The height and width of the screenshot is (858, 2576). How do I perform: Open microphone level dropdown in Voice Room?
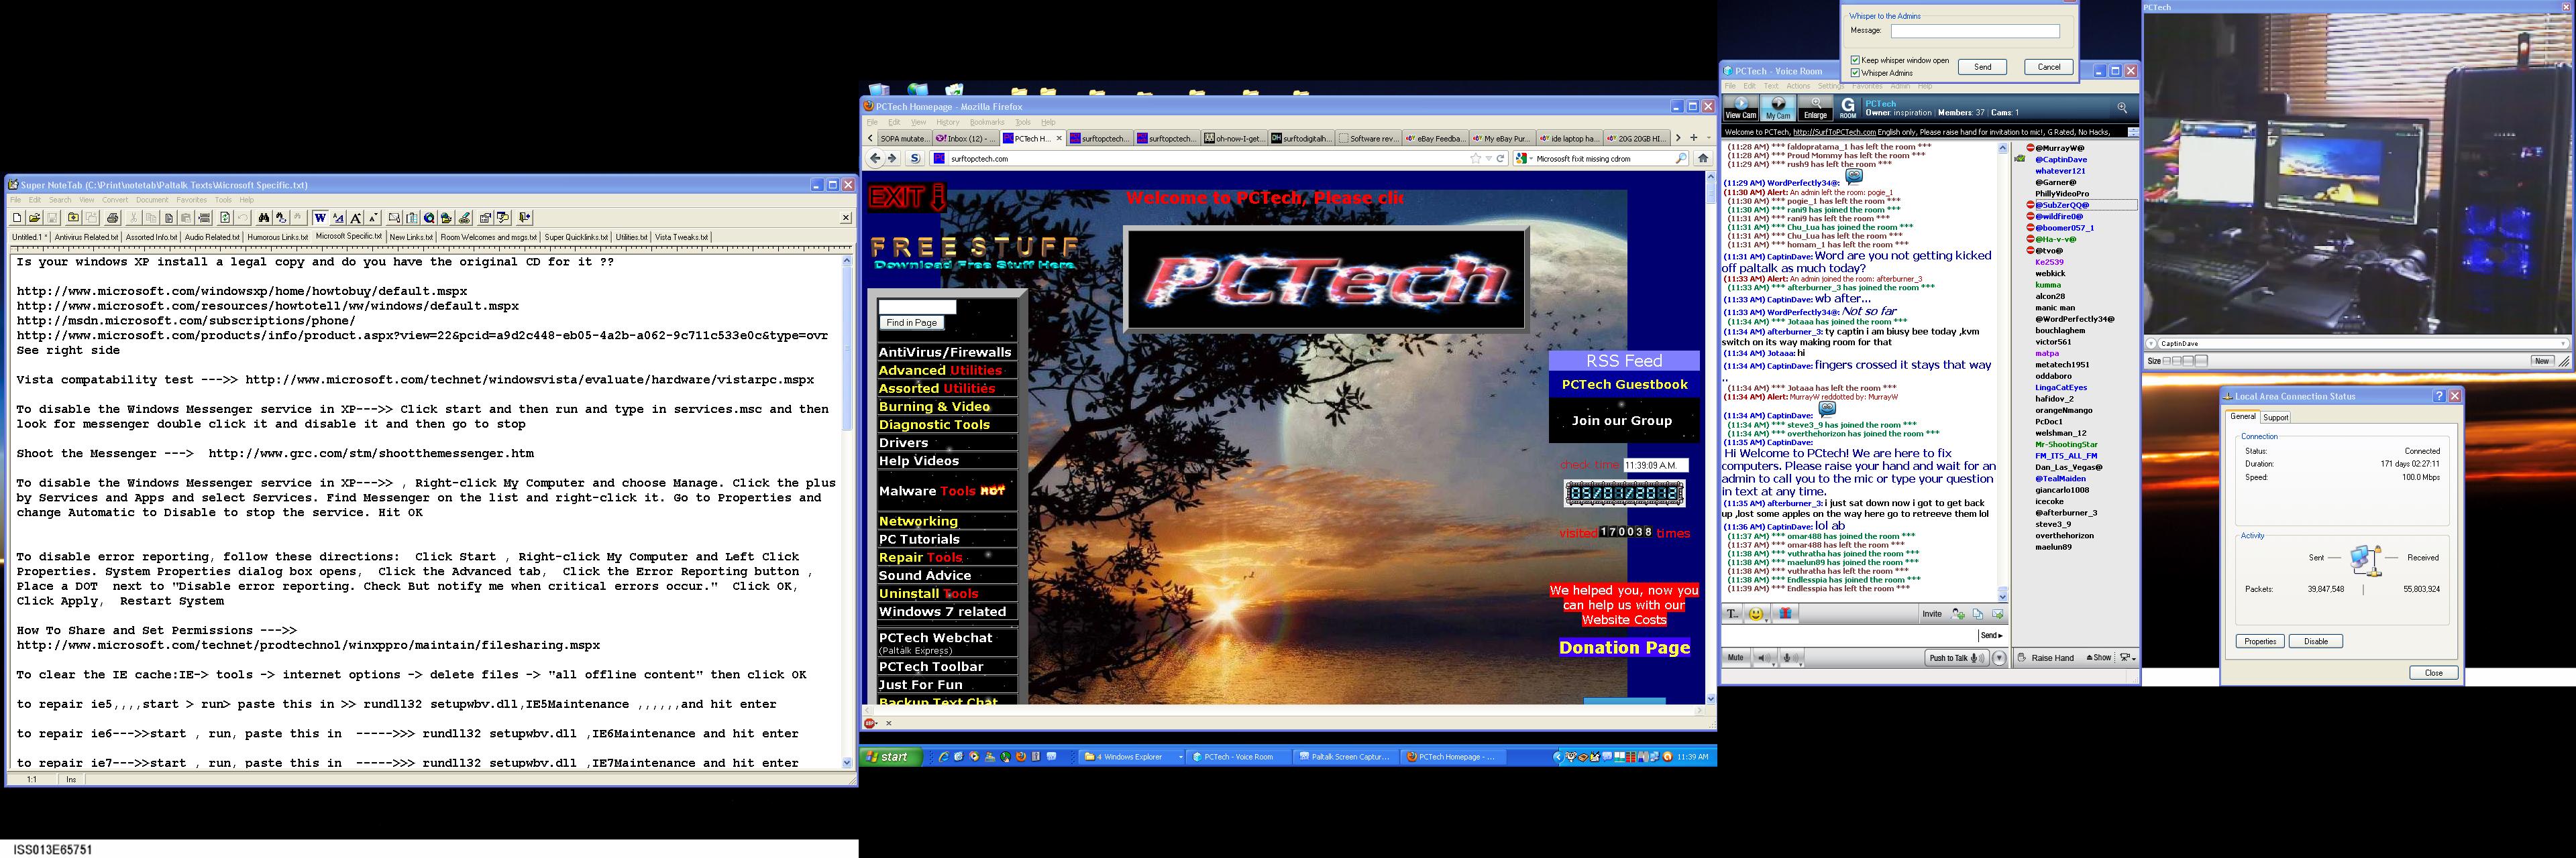click(1801, 665)
